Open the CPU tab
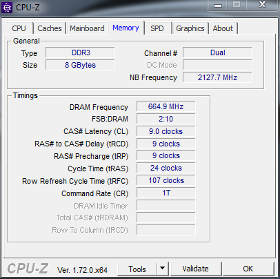 [19, 28]
